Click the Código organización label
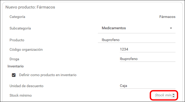This screenshot has width=185, height=102. pyautogui.click(x=26, y=50)
